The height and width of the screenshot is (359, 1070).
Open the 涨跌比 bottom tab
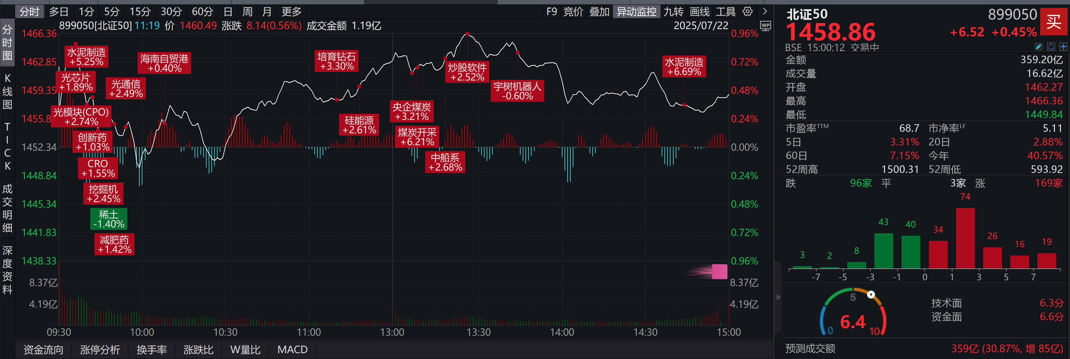(x=199, y=350)
